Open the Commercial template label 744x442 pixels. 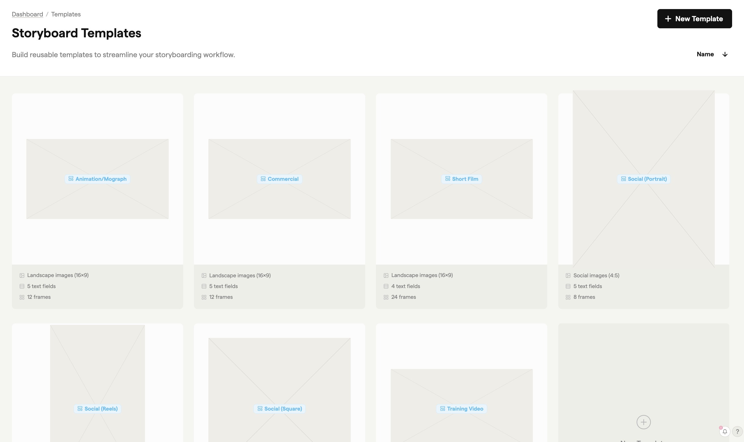pyautogui.click(x=279, y=179)
